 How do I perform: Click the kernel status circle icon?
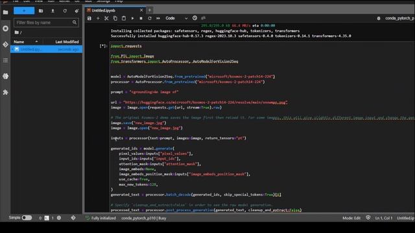tap(379, 18)
